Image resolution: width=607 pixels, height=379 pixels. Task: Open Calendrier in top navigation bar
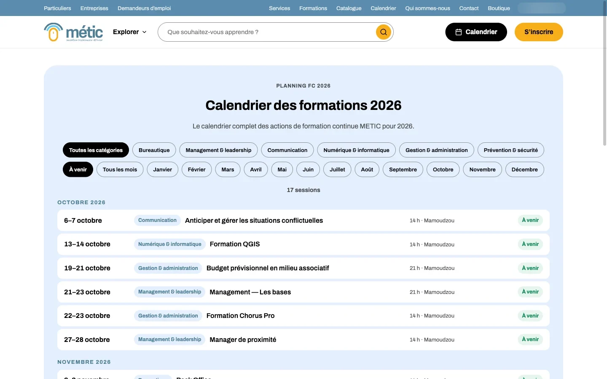click(383, 8)
